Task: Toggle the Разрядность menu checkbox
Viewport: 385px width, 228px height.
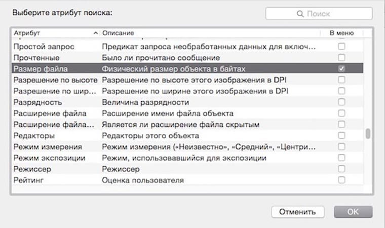Action: pyautogui.click(x=342, y=102)
